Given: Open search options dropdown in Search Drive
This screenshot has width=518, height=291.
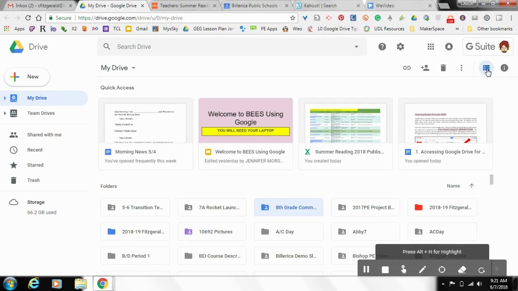Looking at the screenshot, I should pyautogui.click(x=356, y=47).
